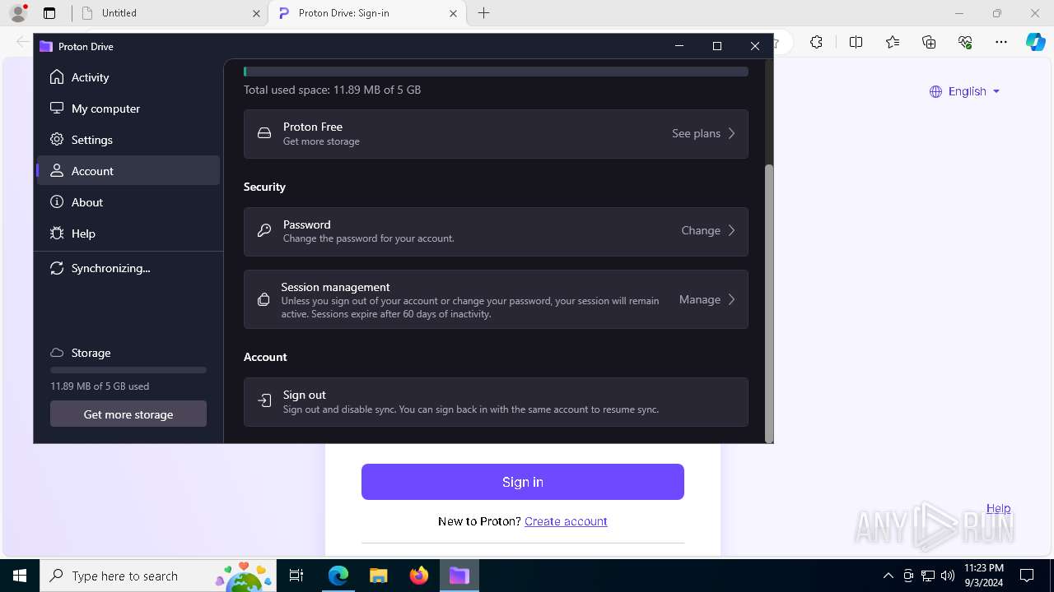Open browser Settings and more menu
The height and width of the screenshot is (592, 1054).
click(x=1001, y=42)
